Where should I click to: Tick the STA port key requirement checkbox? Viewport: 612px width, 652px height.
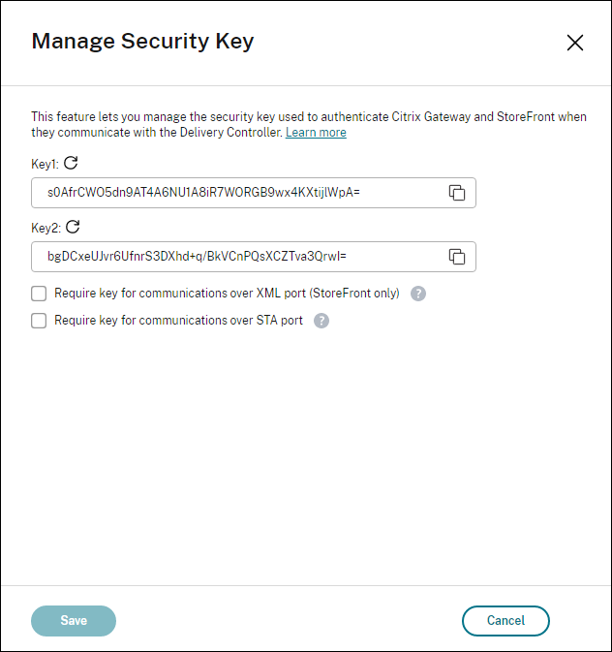pos(39,321)
